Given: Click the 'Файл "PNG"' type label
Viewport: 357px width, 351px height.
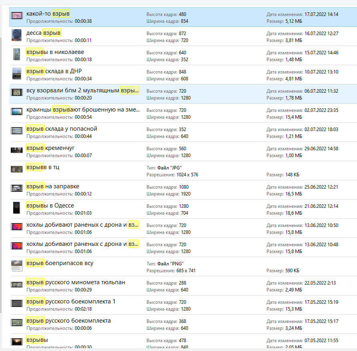Looking at the screenshot, I should coord(170,264).
